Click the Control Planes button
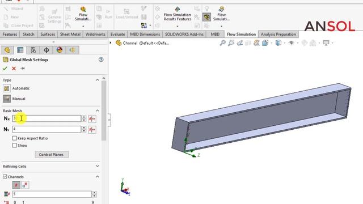 (52, 155)
